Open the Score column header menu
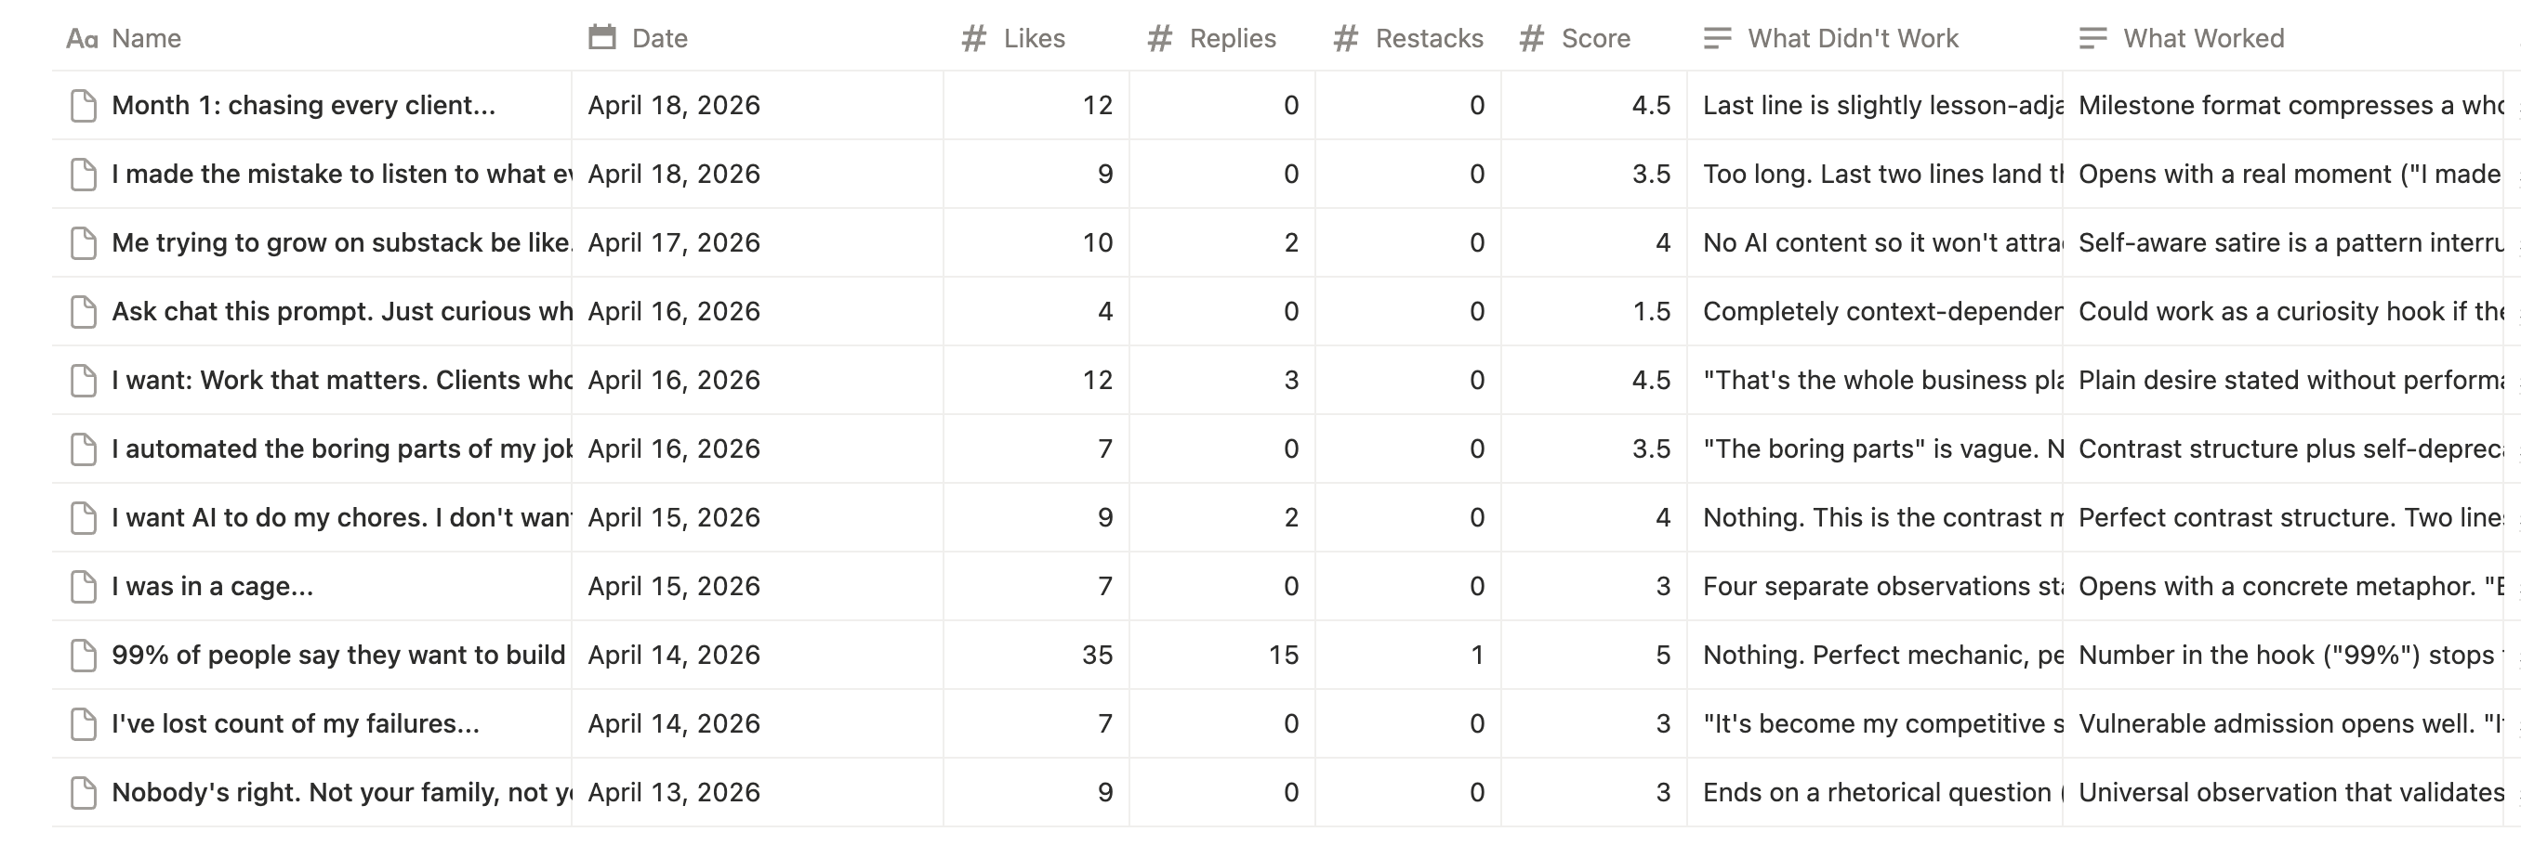The height and width of the screenshot is (845, 2521). pyautogui.click(x=1593, y=38)
